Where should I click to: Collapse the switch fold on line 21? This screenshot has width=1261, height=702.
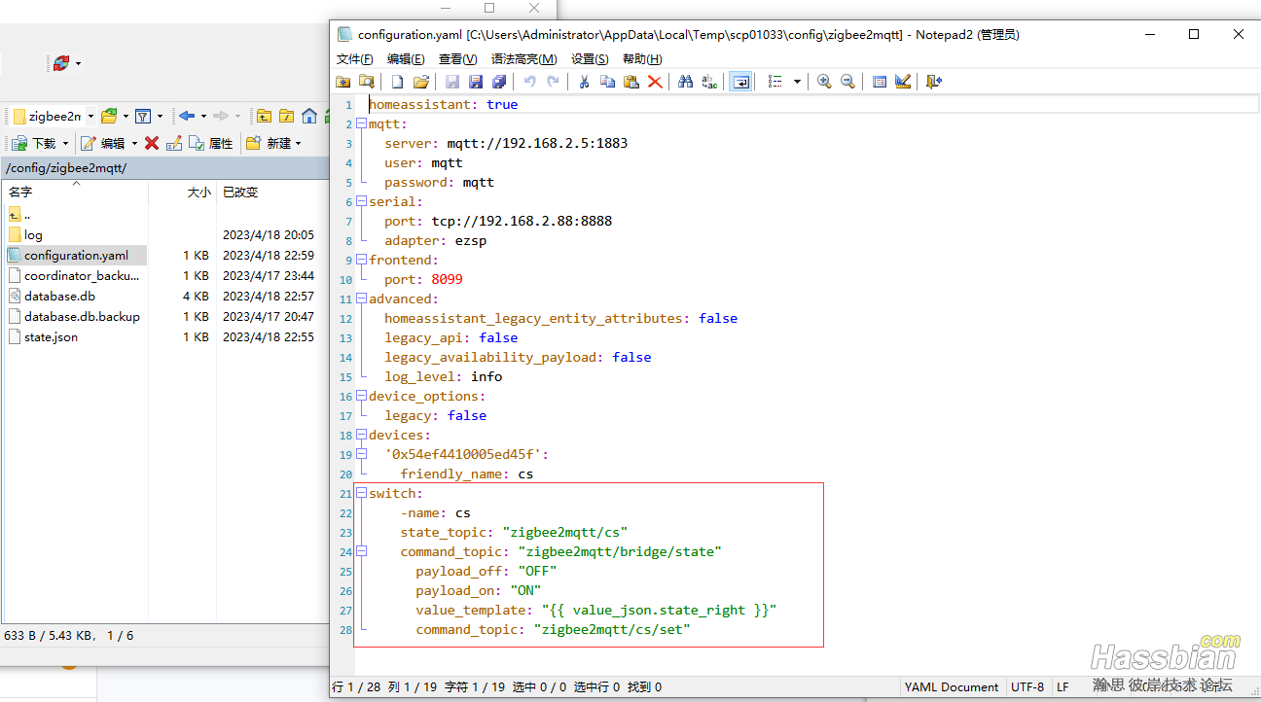(361, 493)
